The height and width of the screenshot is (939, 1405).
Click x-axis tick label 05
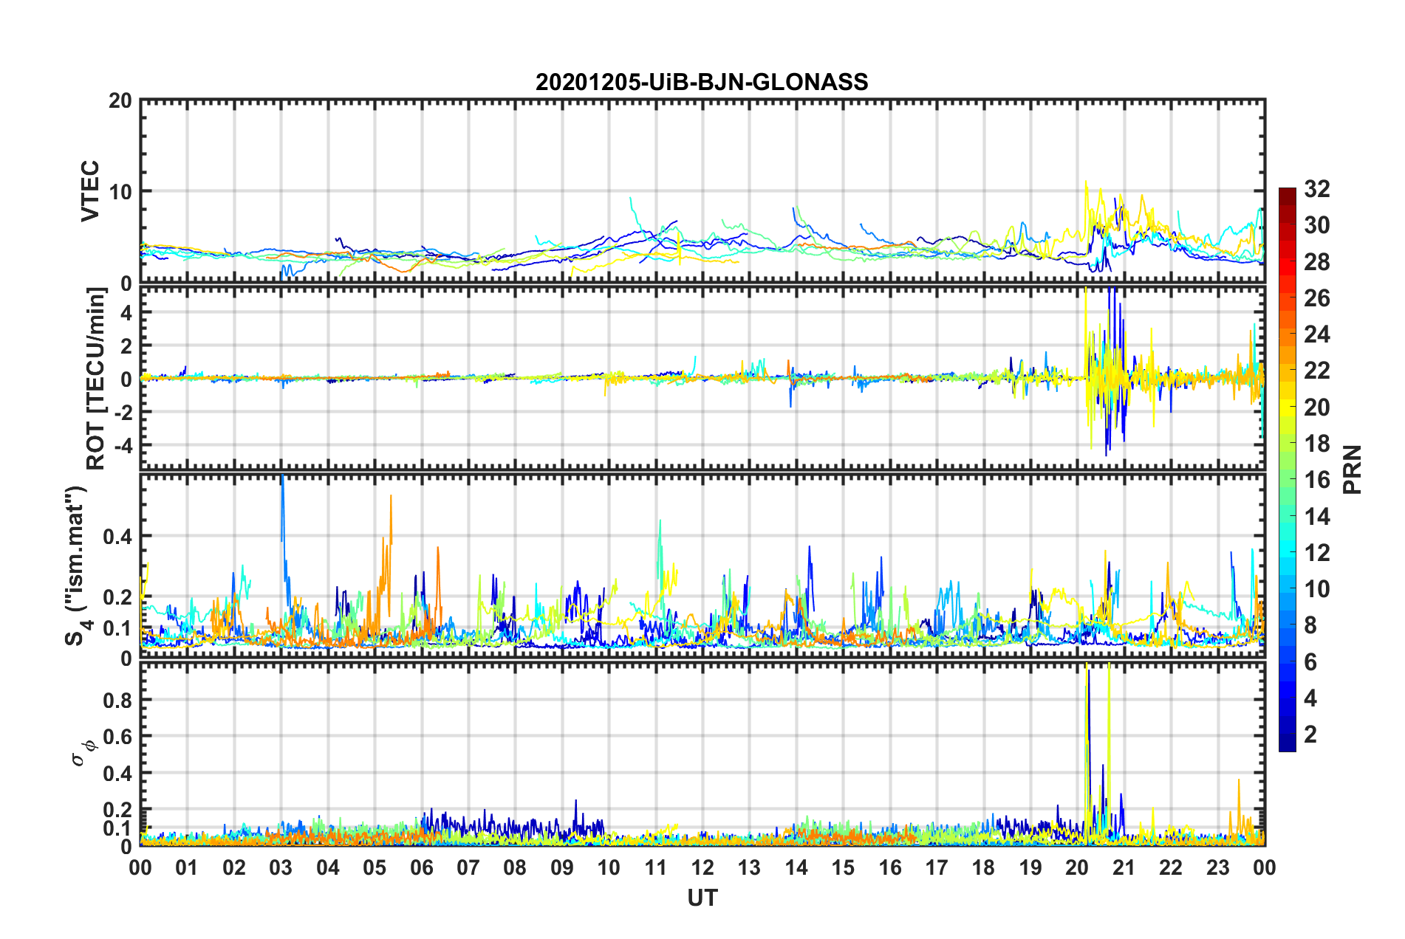click(375, 867)
